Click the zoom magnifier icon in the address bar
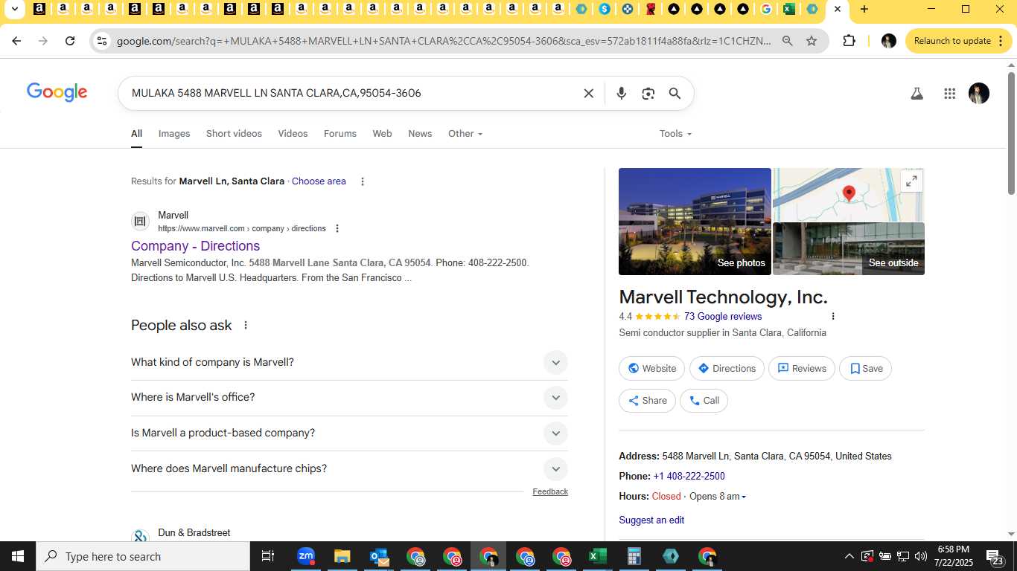The width and height of the screenshot is (1017, 571). 787,41
